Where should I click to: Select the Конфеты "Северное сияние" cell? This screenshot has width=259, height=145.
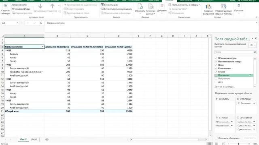coord(24,72)
